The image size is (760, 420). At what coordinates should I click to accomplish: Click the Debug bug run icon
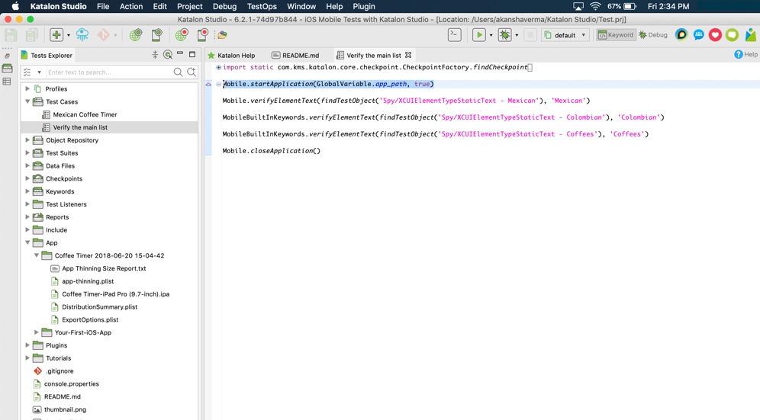pyautogui.click(x=505, y=35)
